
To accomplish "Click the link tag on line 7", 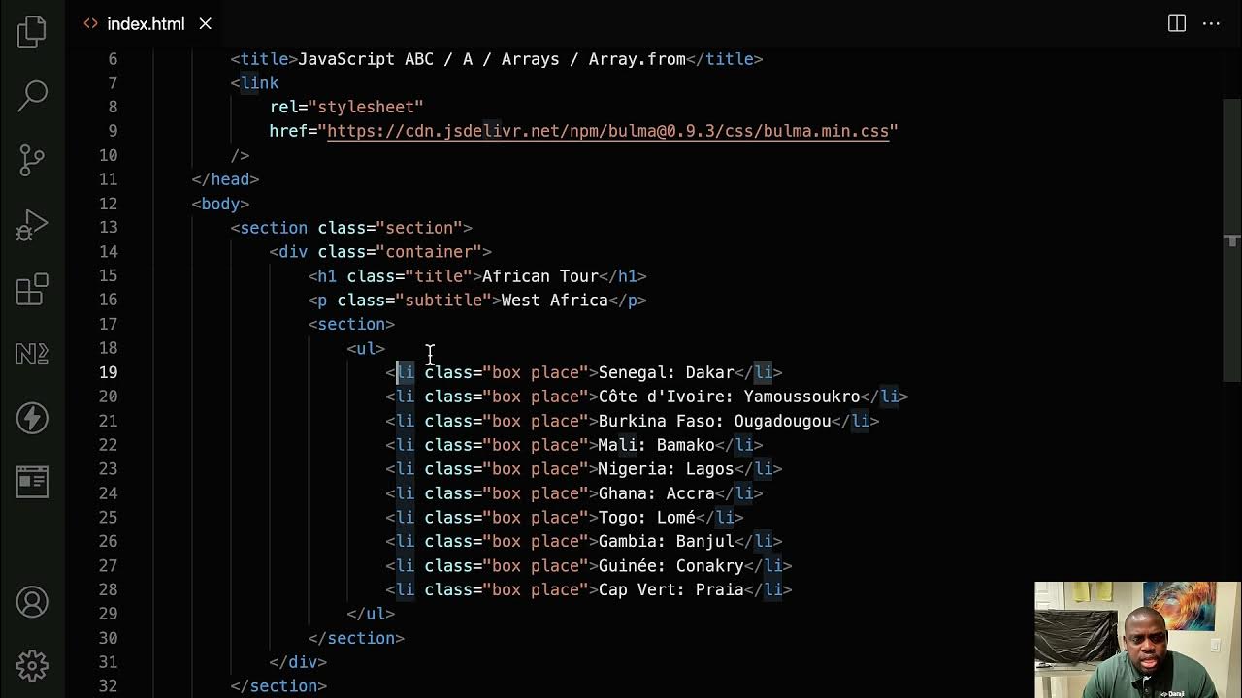I will coord(254,83).
